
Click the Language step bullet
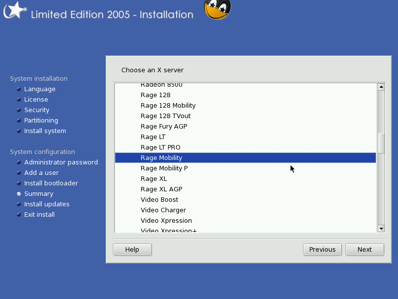(19, 89)
